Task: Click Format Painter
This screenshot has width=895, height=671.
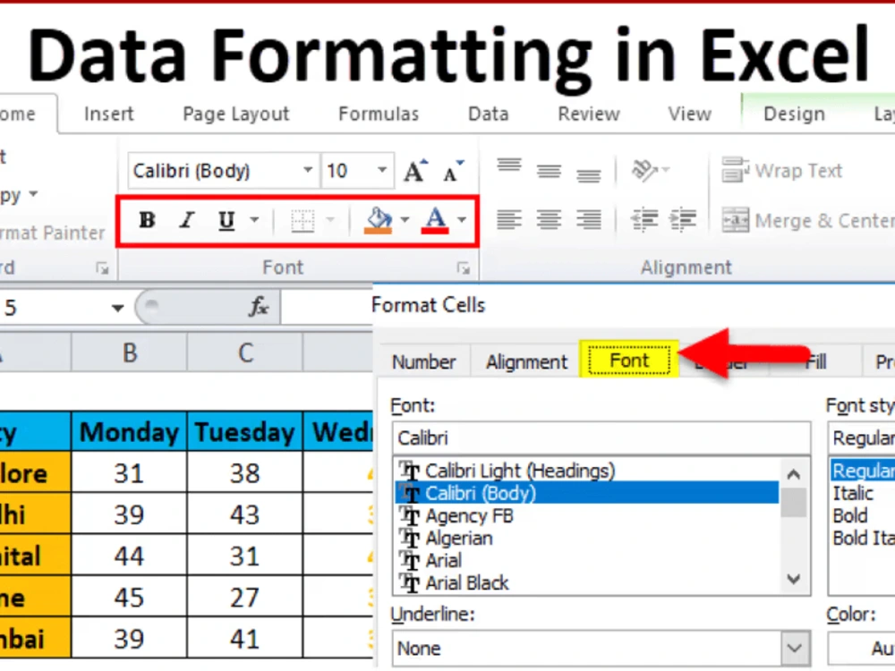Action: pos(53,233)
